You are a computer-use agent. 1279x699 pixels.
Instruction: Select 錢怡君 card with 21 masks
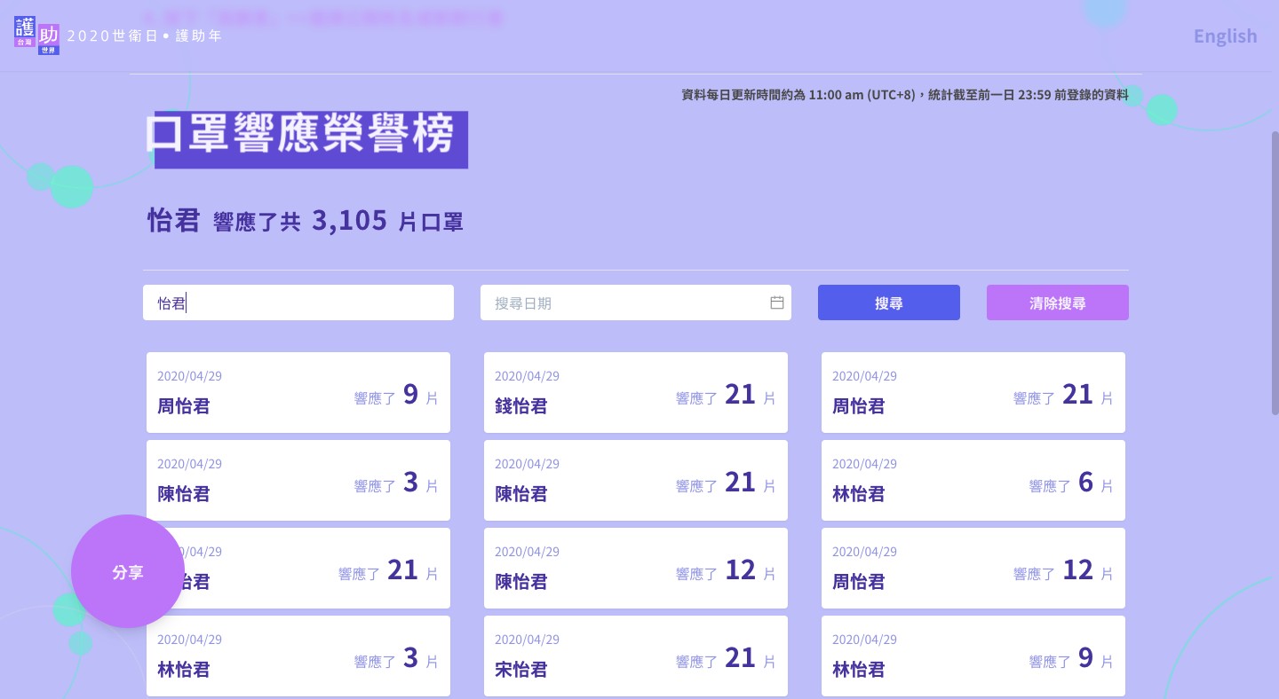tap(635, 392)
